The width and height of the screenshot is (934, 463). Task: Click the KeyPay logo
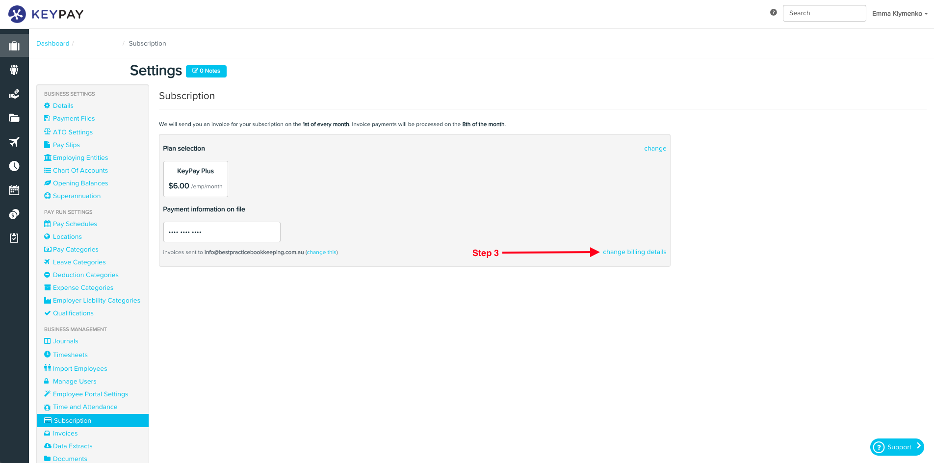pyautogui.click(x=46, y=14)
